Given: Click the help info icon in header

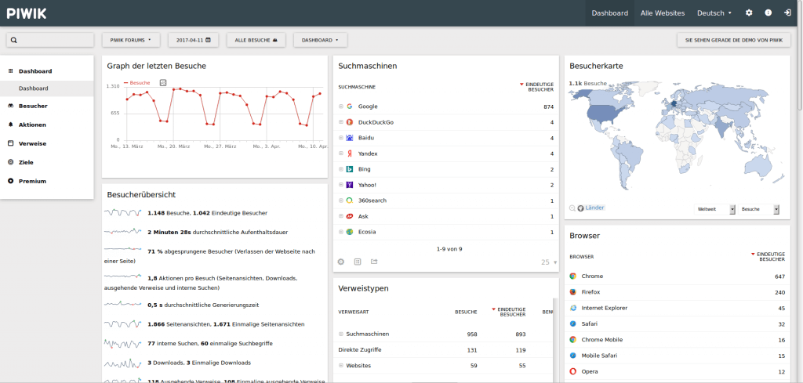Looking at the screenshot, I should coord(768,13).
